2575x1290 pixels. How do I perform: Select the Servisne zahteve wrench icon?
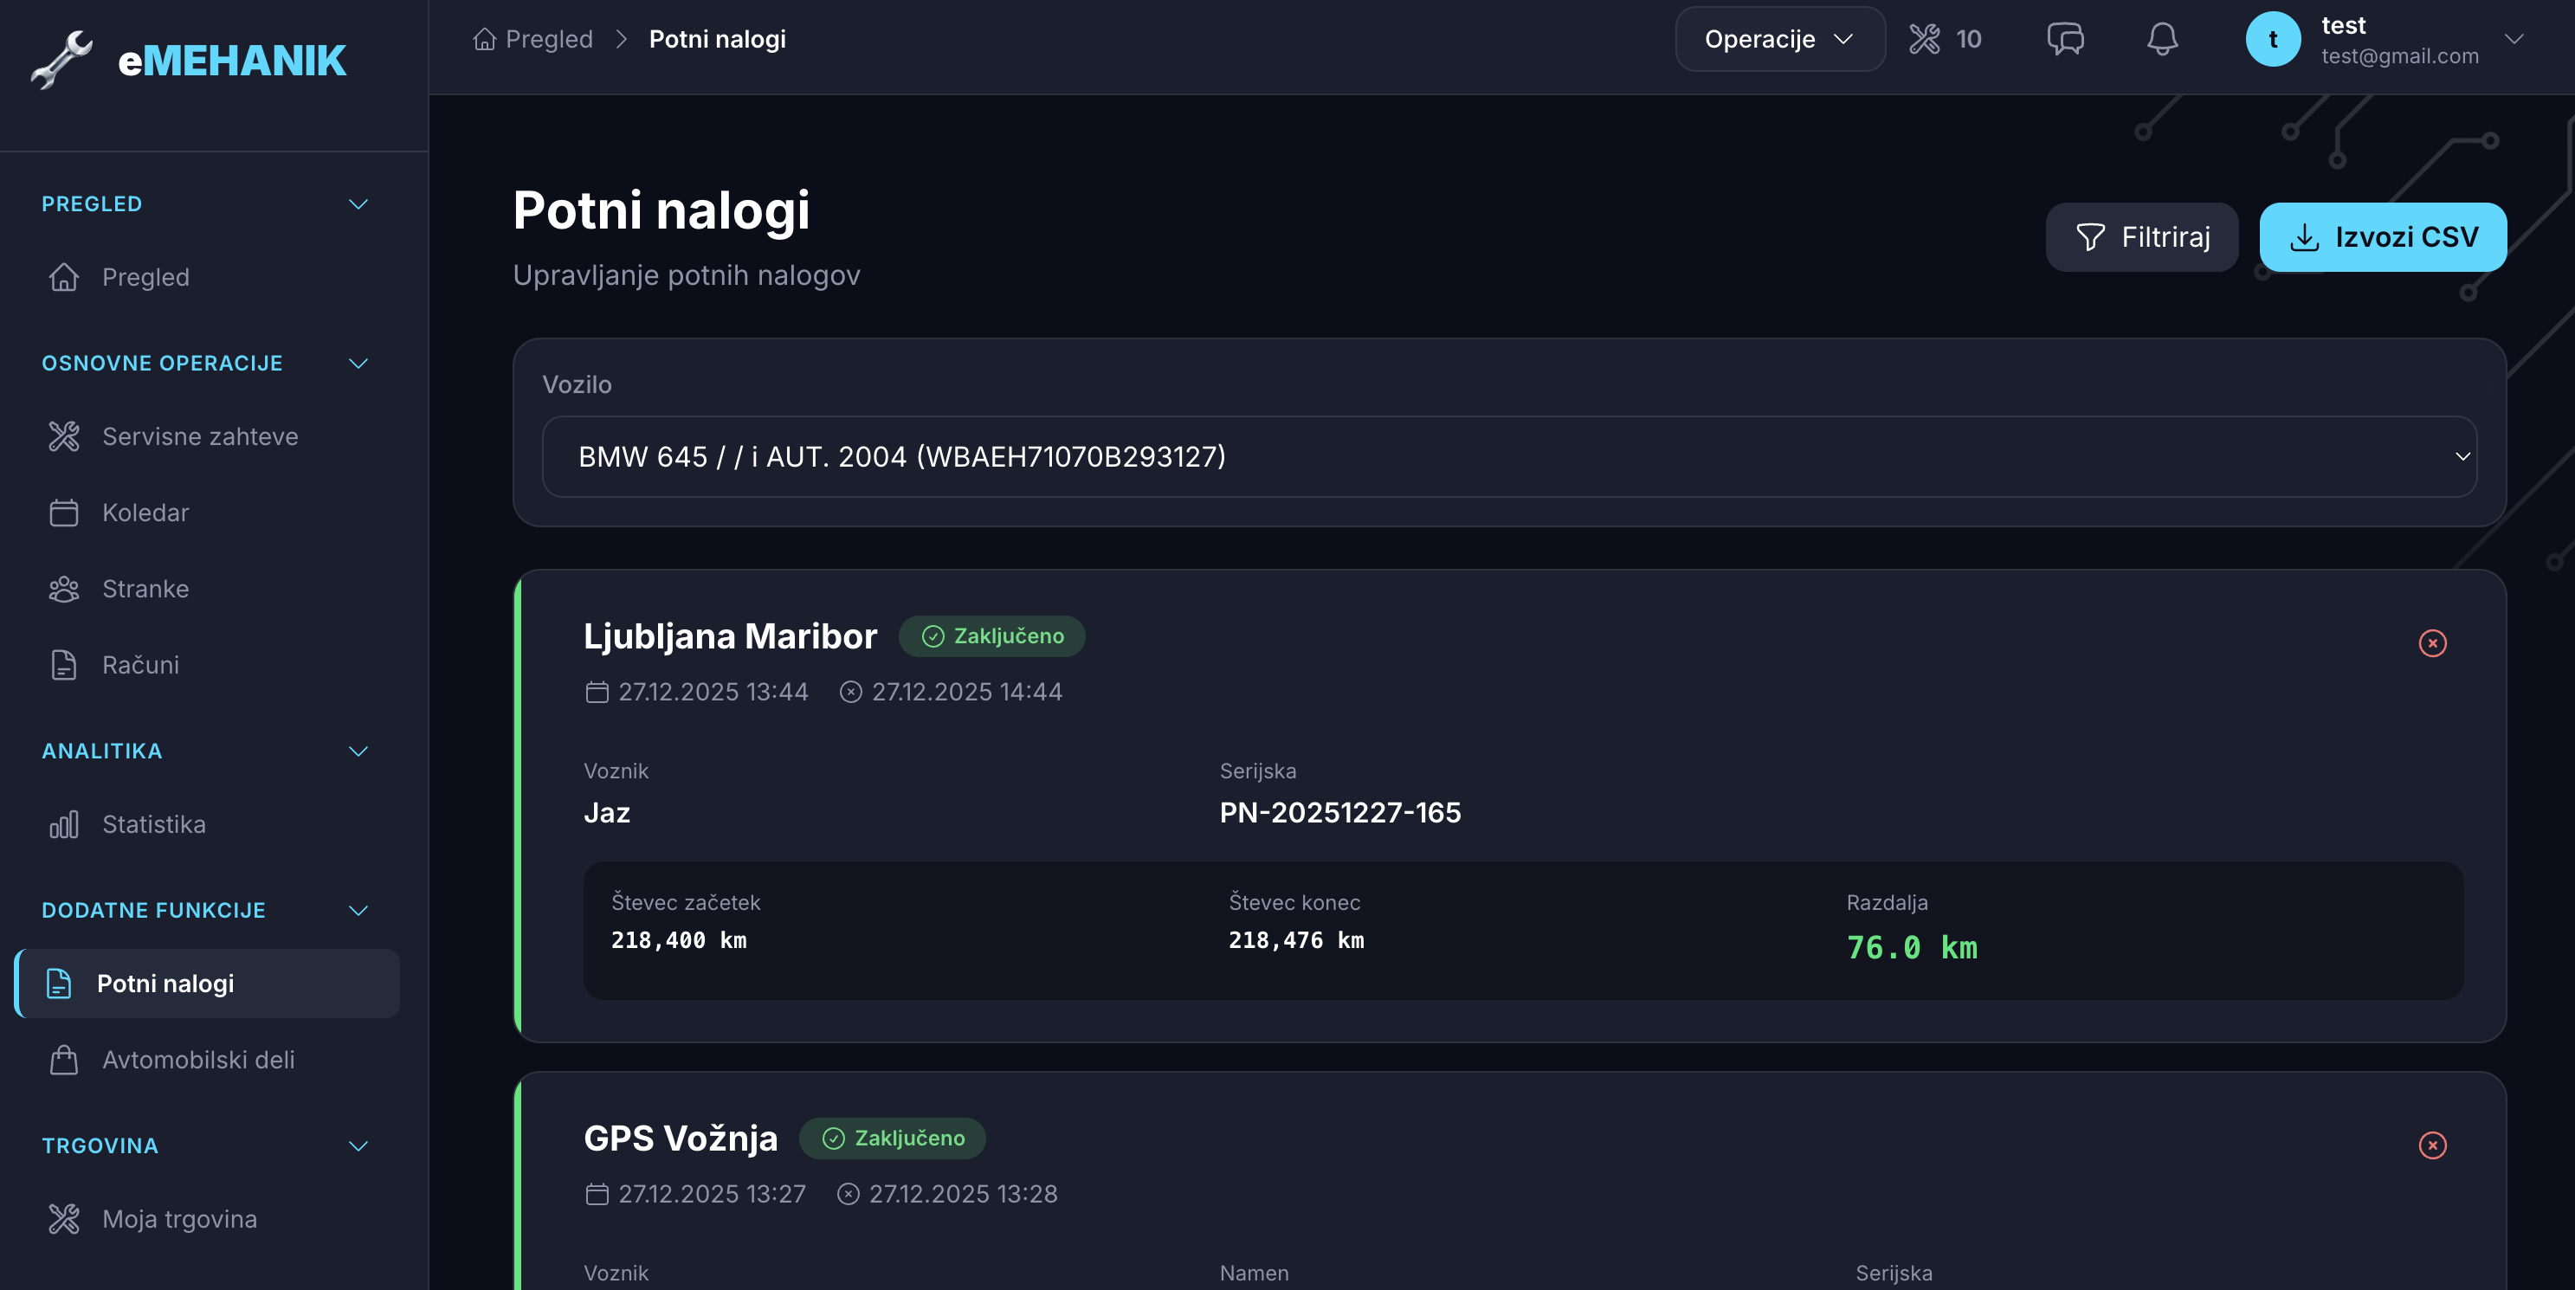click(63, 436)
